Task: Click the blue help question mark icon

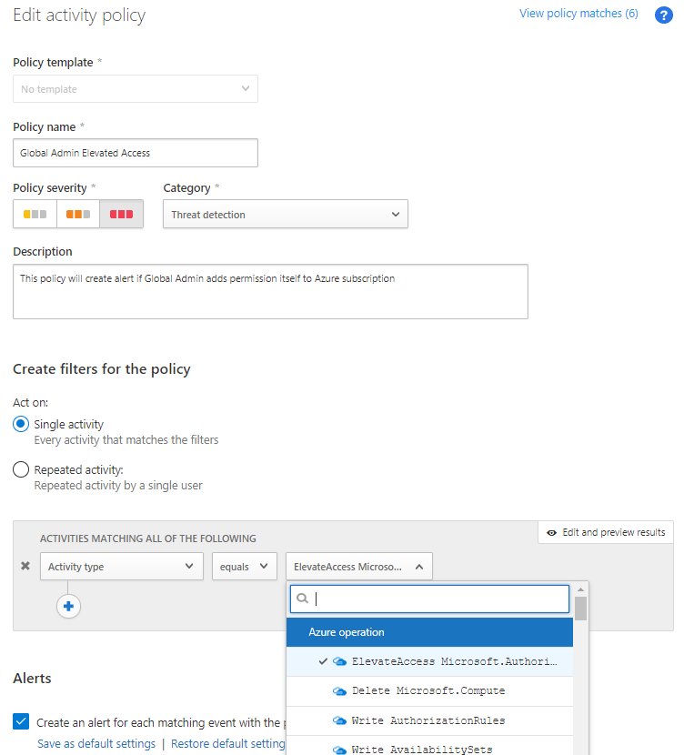Action: (663, 15)
